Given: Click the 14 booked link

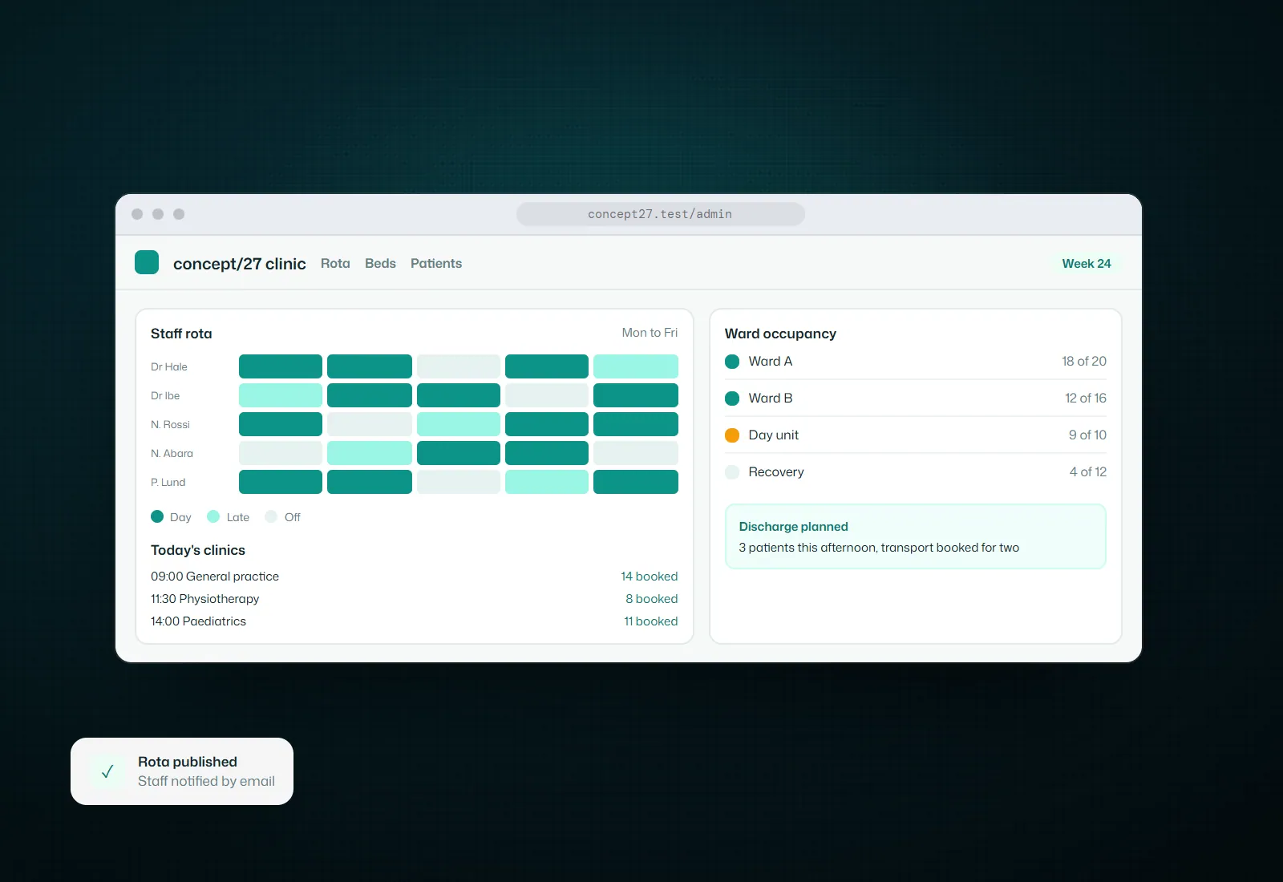Looking at the screenshot, I should (x=650, y=577).
